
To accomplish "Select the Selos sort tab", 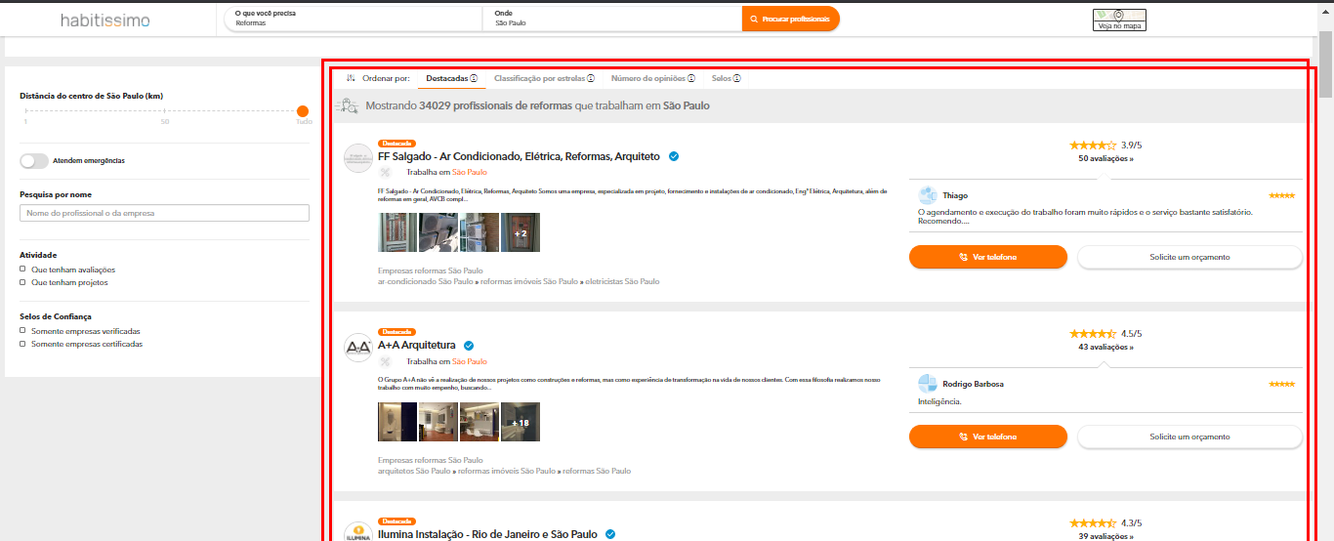I will (x=726, y=78).
